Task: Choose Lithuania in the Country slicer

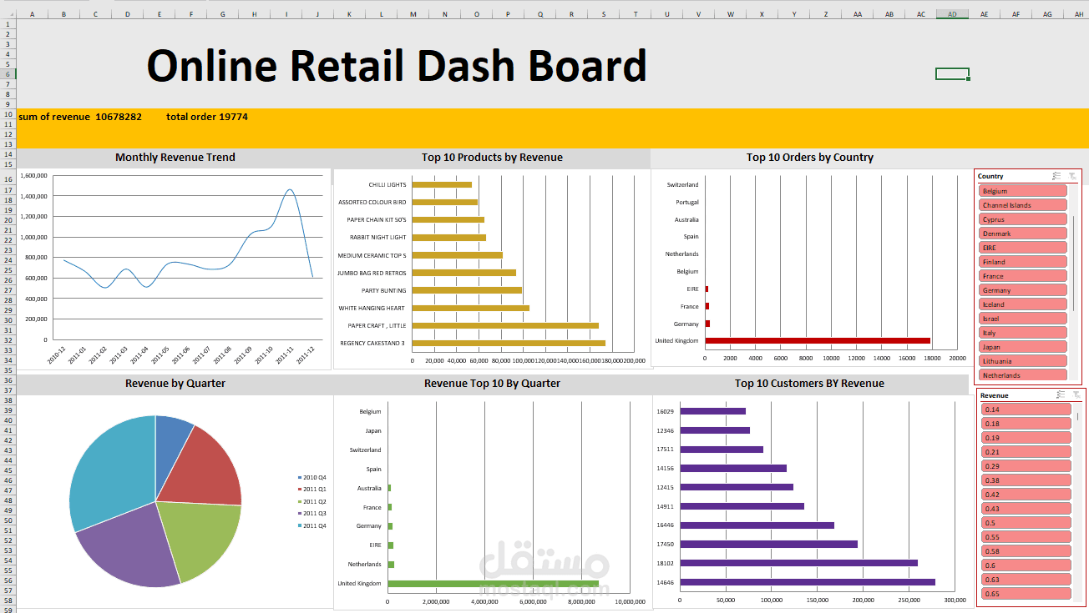Action: pos(1023,361)
